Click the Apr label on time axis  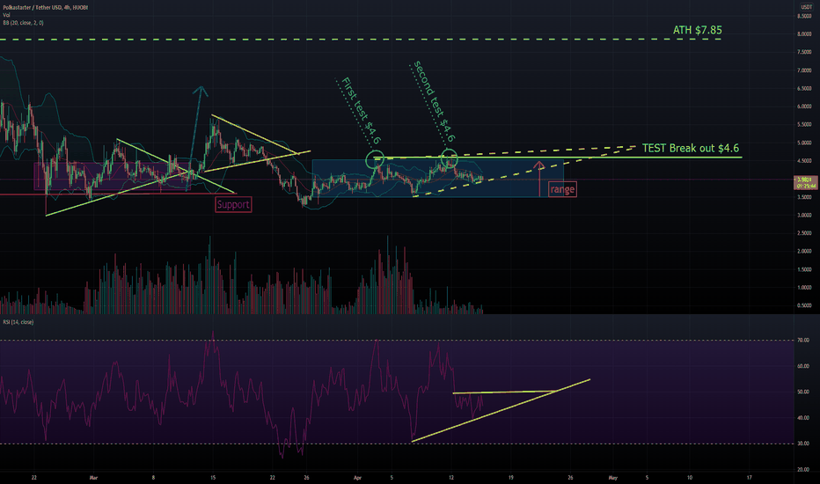(x=358, y=478)
